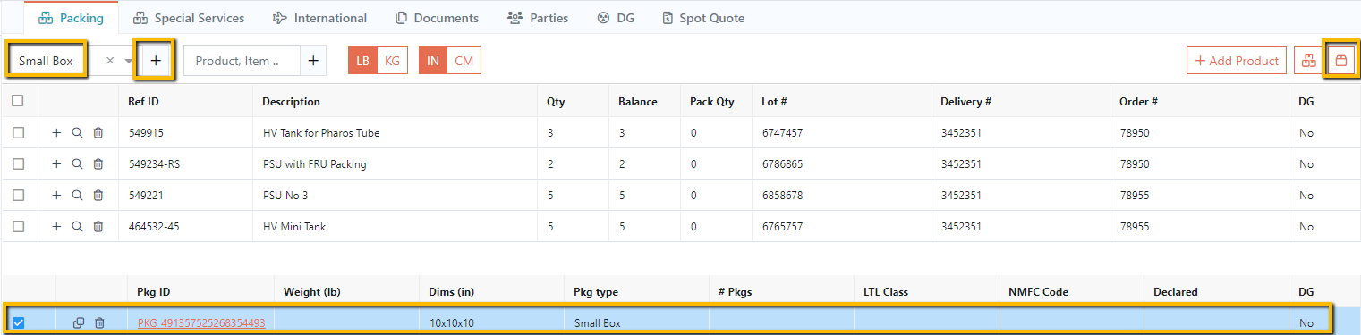Delete the Small Box package with trash icon
The height and width of the screenshot is (335, 1361).
tap(99, 322)
